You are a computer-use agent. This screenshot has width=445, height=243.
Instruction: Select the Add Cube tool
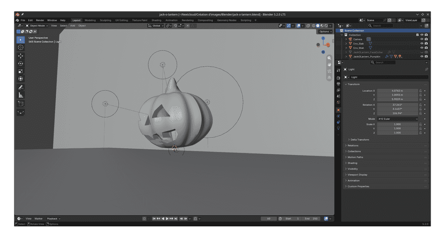(x=21, y=103)
